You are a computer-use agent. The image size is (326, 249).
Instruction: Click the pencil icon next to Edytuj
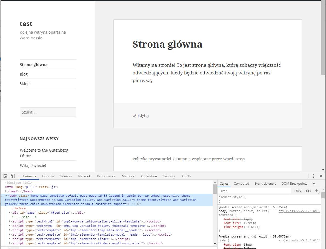coord(135,115)
